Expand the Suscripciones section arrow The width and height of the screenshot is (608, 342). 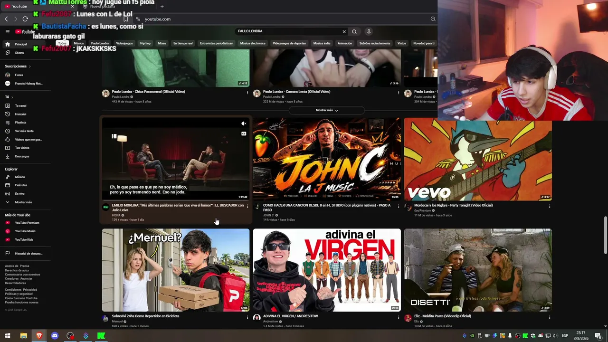coord(29,66)
